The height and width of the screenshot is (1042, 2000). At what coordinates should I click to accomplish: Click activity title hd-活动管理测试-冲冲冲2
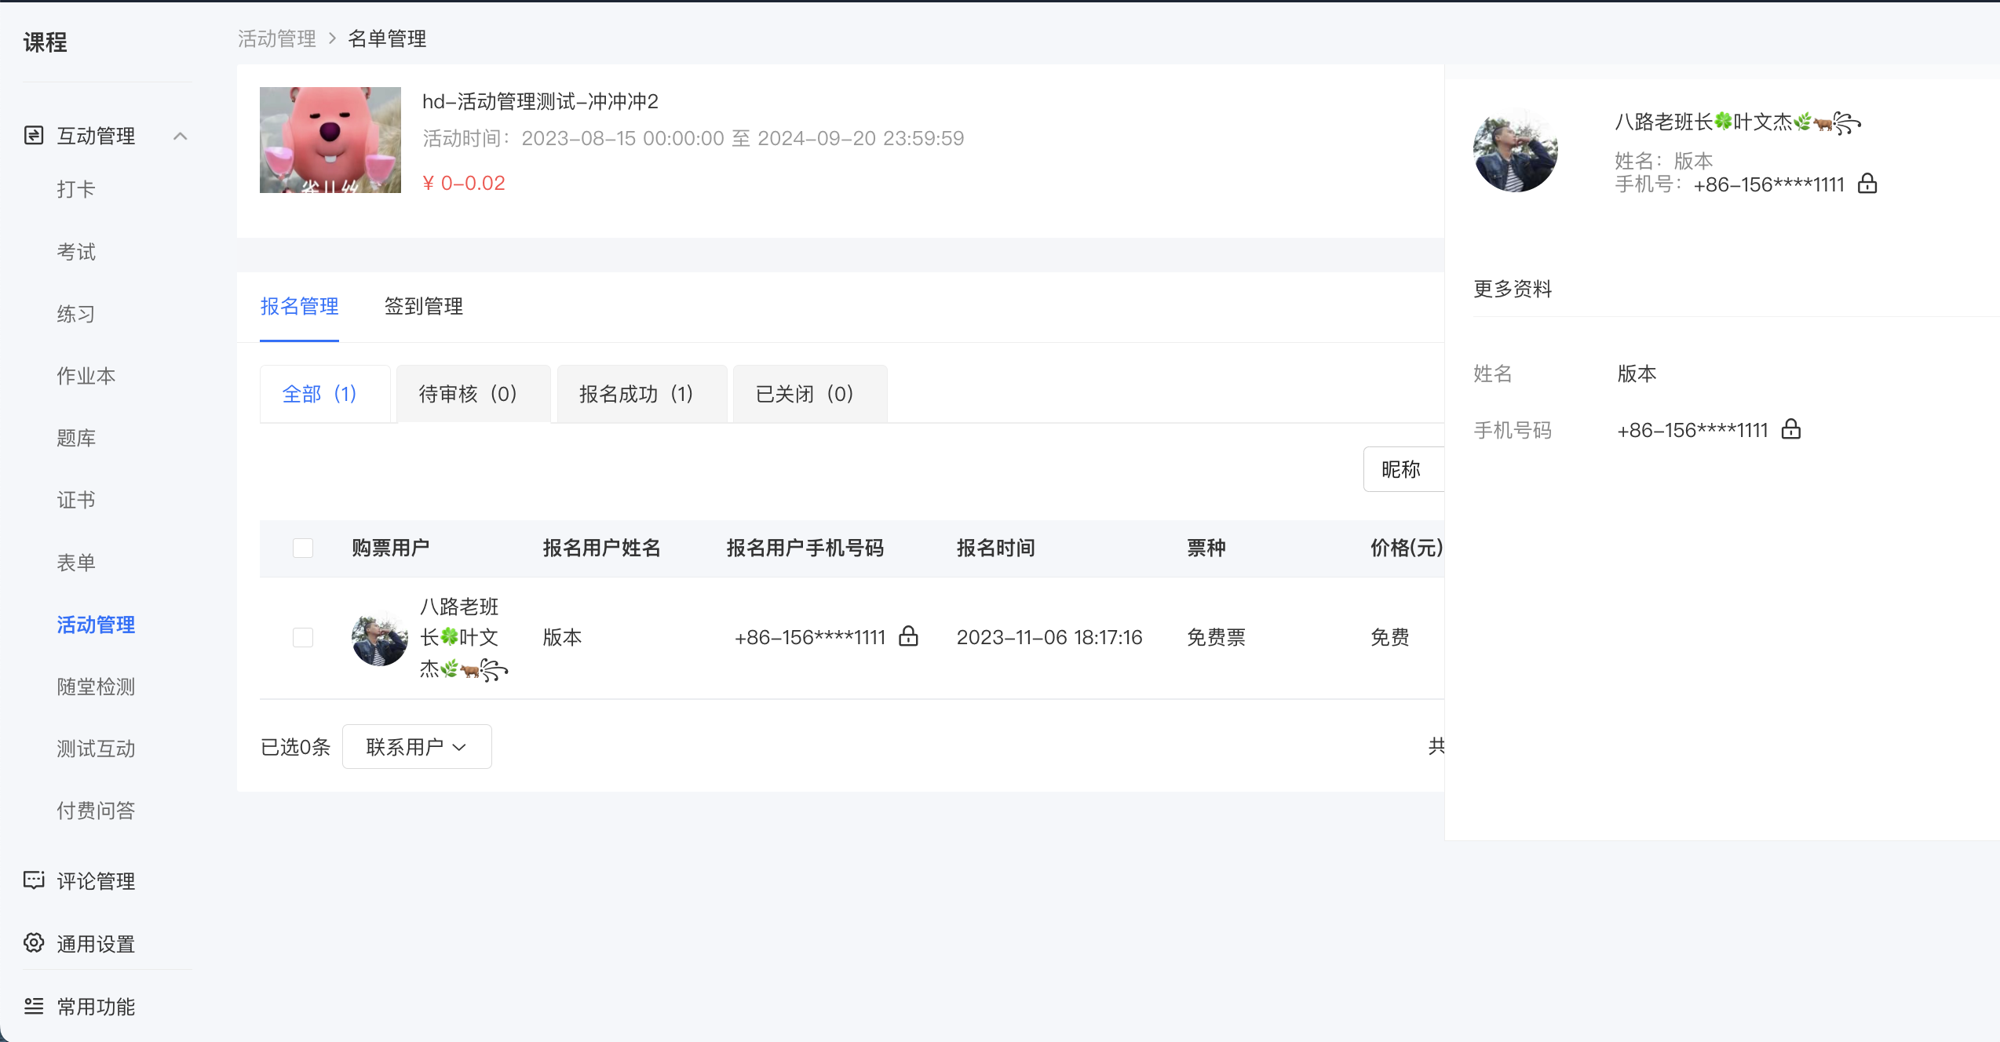tap(540, 101)
